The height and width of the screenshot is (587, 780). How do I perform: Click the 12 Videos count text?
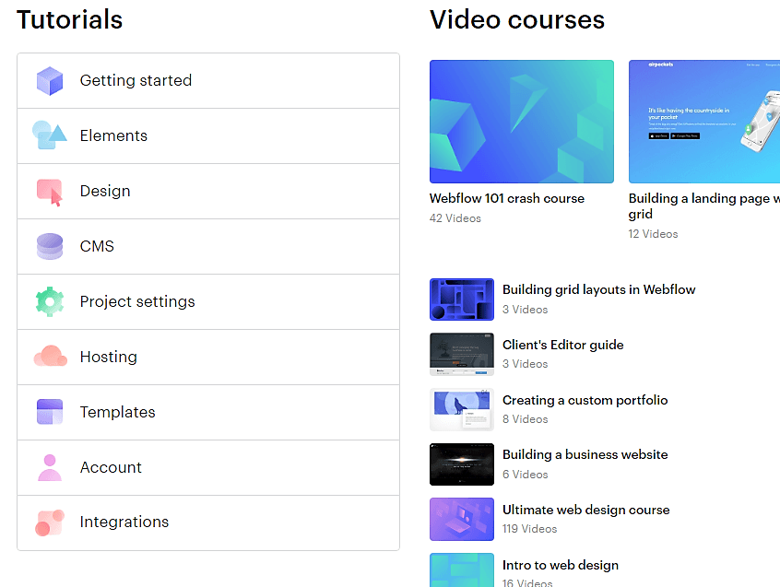coord(653,234)
